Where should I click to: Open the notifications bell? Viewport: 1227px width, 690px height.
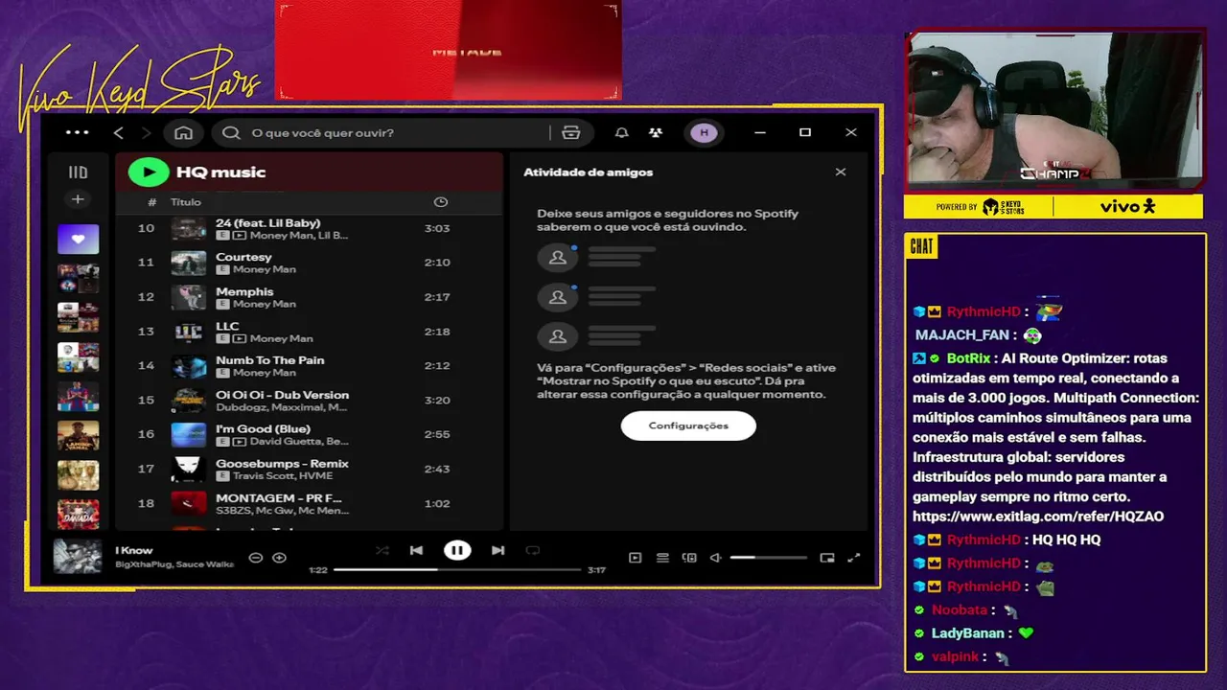point(621,133)
